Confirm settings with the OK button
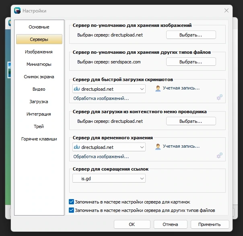 pyautogui.click(x=132, y=224)
